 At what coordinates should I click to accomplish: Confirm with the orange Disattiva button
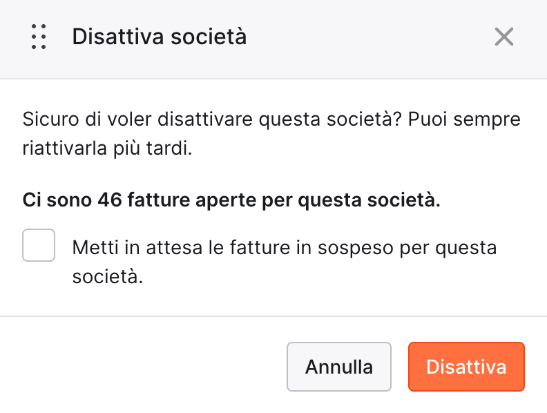point(466,367)
